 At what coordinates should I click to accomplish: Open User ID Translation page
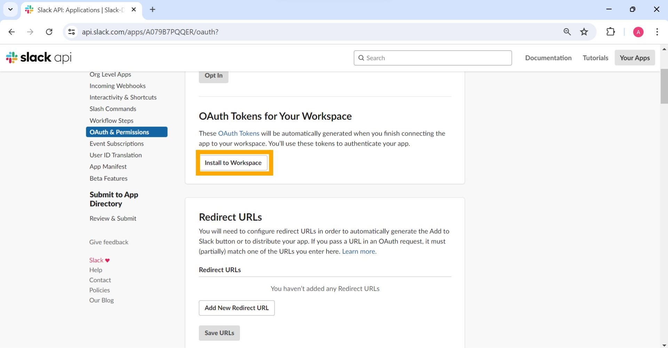(x=116, y=155)
